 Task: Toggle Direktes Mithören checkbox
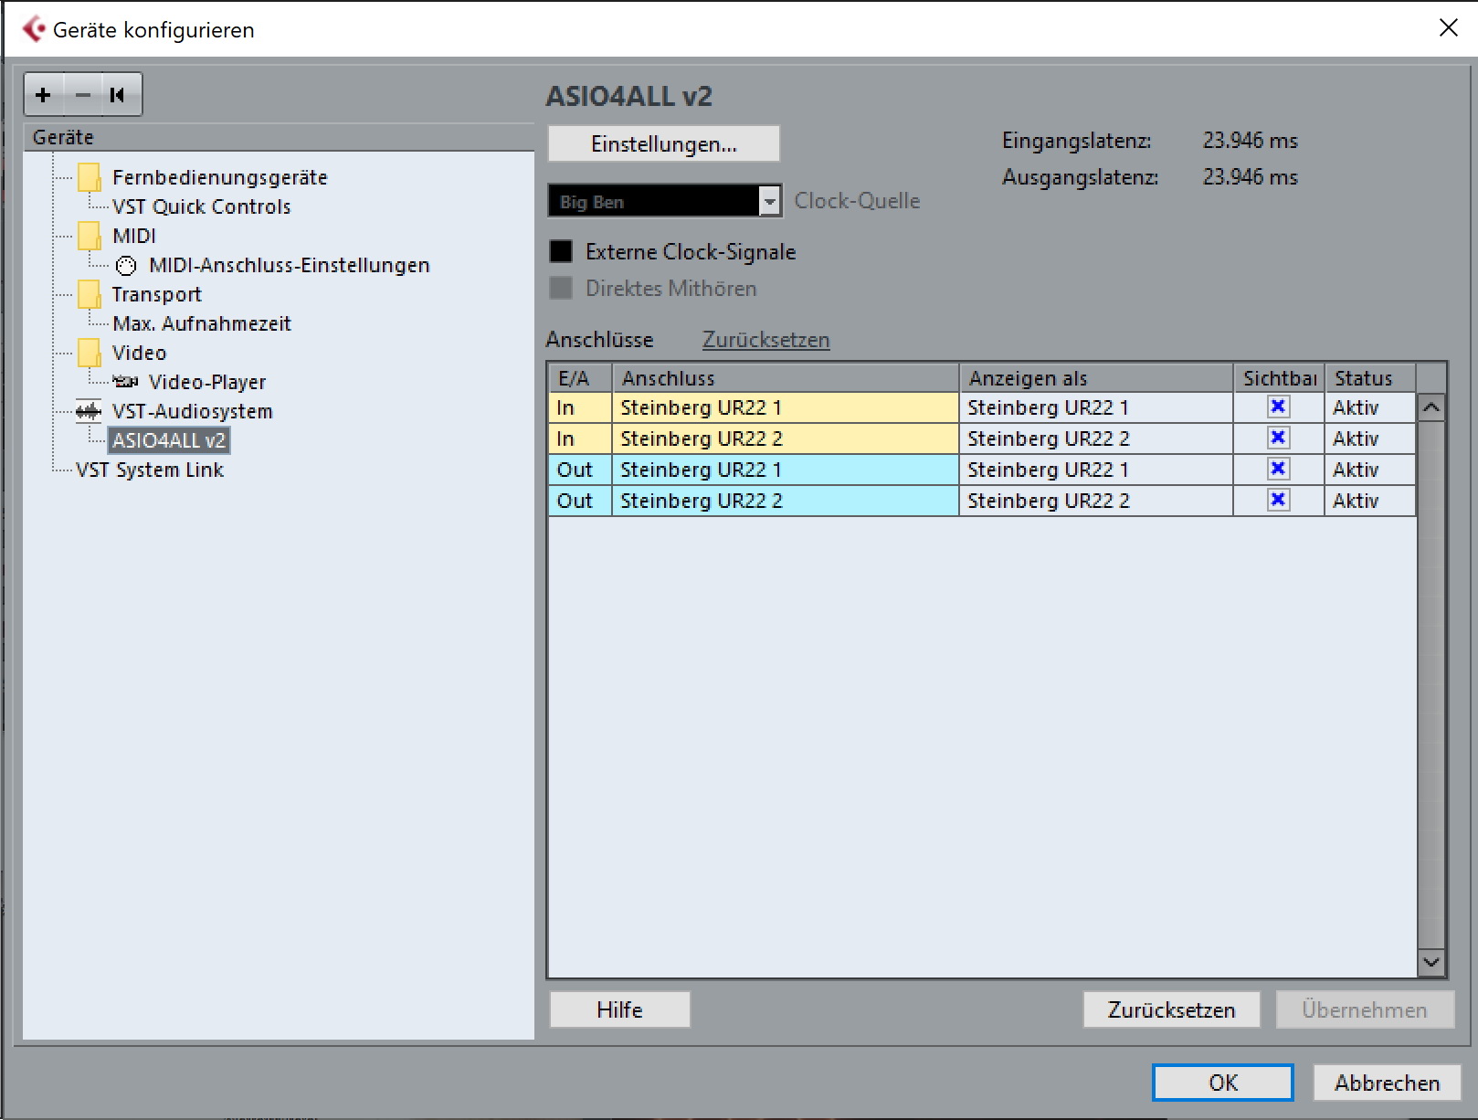561,289
